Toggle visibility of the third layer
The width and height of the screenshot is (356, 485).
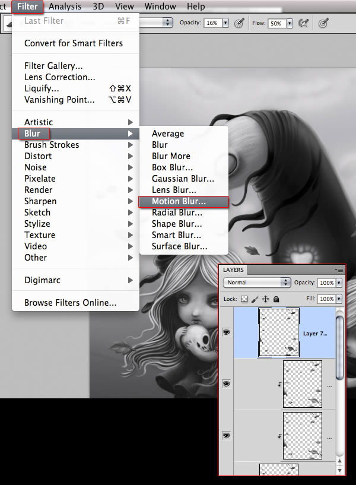[227, 436]
